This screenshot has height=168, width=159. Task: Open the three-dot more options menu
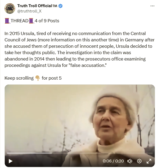(x=152, y=6)
